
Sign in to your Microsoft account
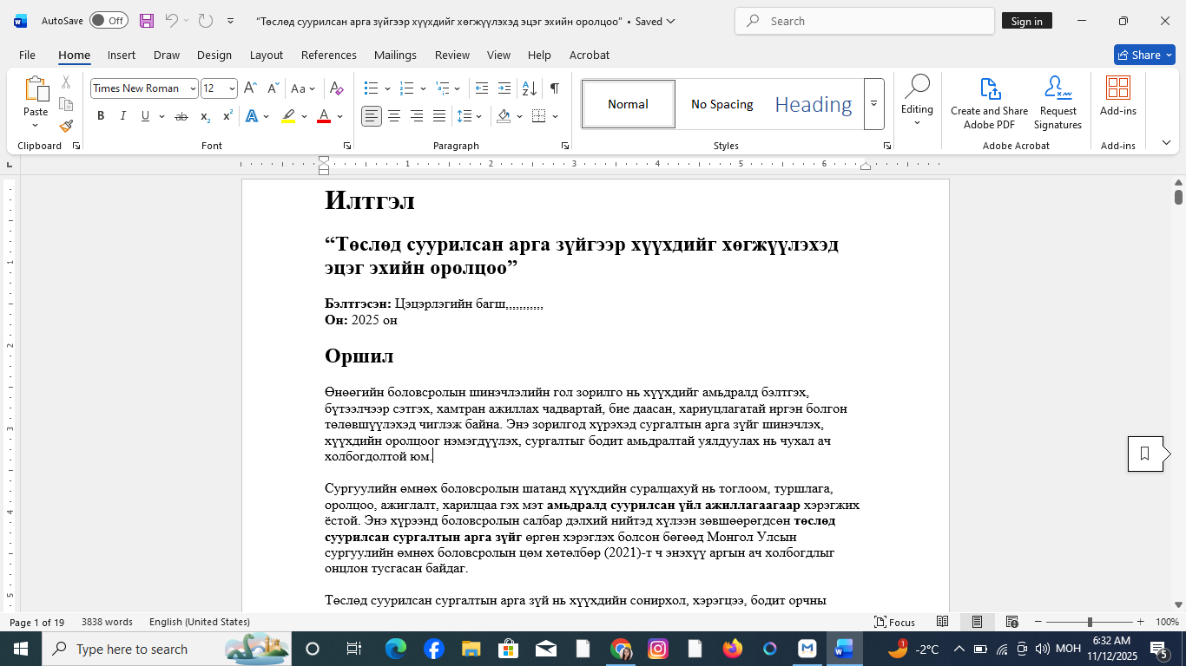point(1027,21)
